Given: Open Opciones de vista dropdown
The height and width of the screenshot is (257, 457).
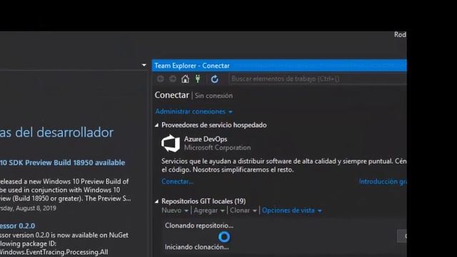Looking at the screenshot, I should click(x=292, y=211).
